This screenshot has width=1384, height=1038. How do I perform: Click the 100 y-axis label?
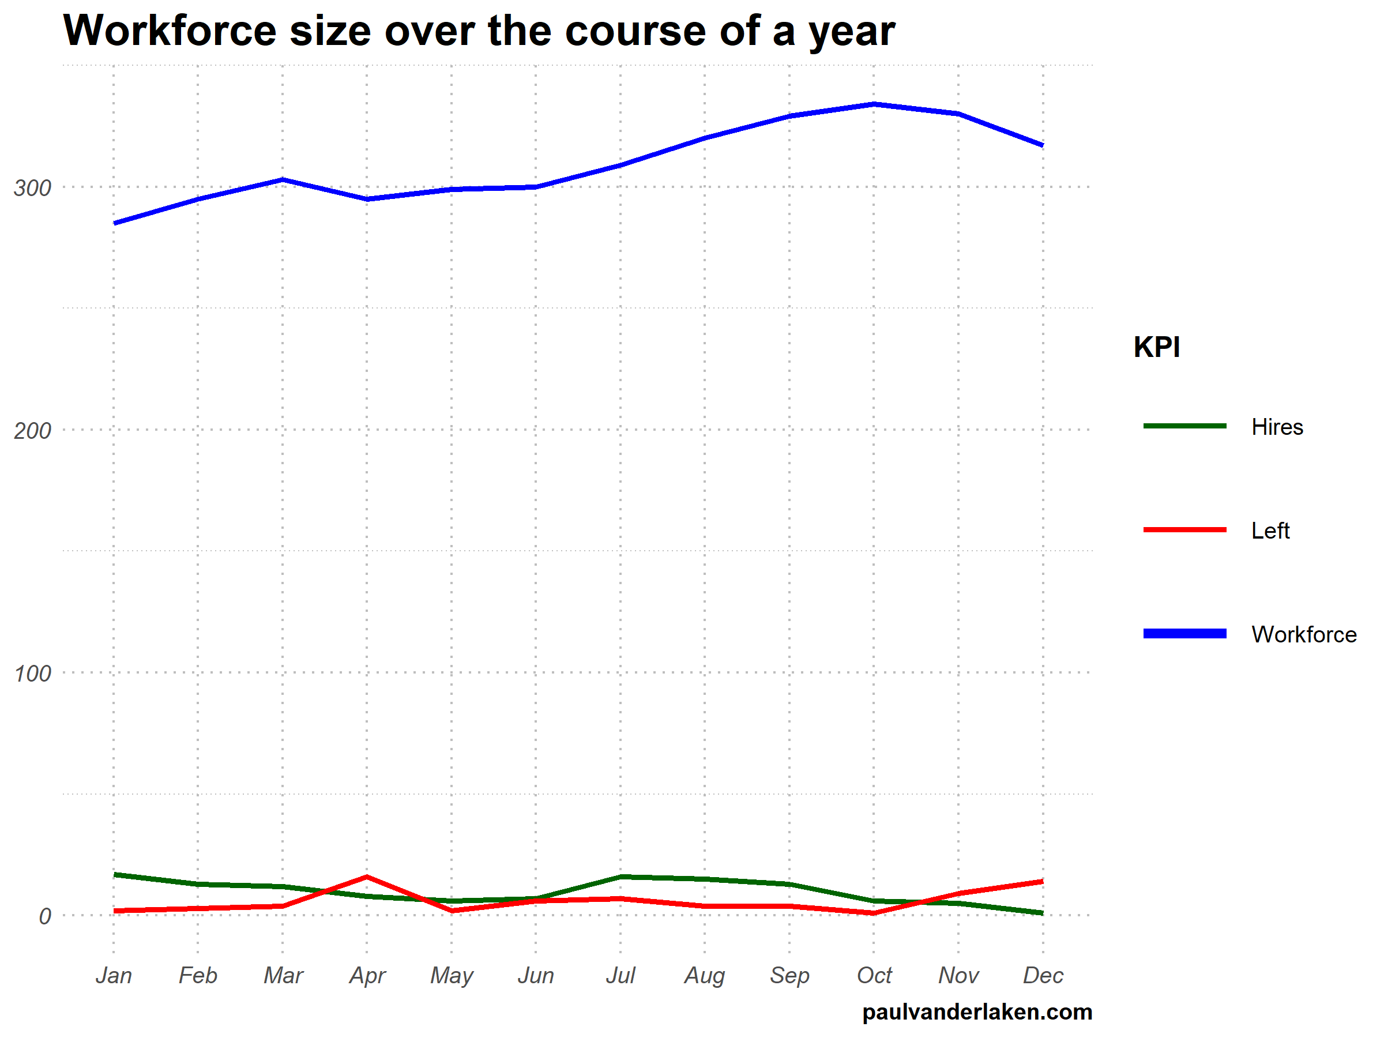point(32,673)
